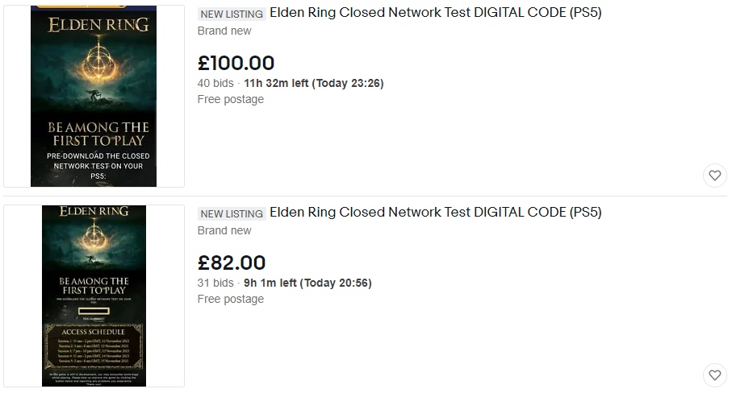Click "Brand new" under the first listing
736x393 pixels.
click(224, 31)
